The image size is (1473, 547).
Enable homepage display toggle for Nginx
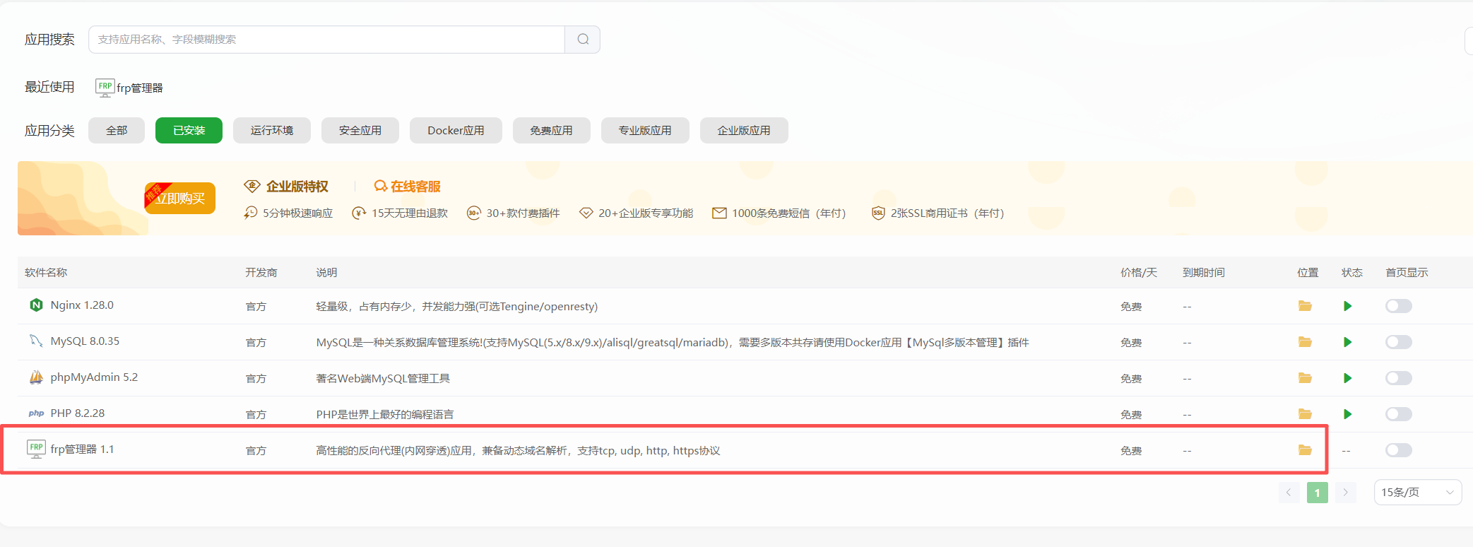pos(1398,306)
